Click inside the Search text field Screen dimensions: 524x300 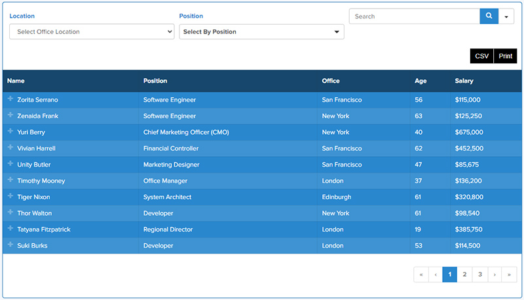[415, 16]
